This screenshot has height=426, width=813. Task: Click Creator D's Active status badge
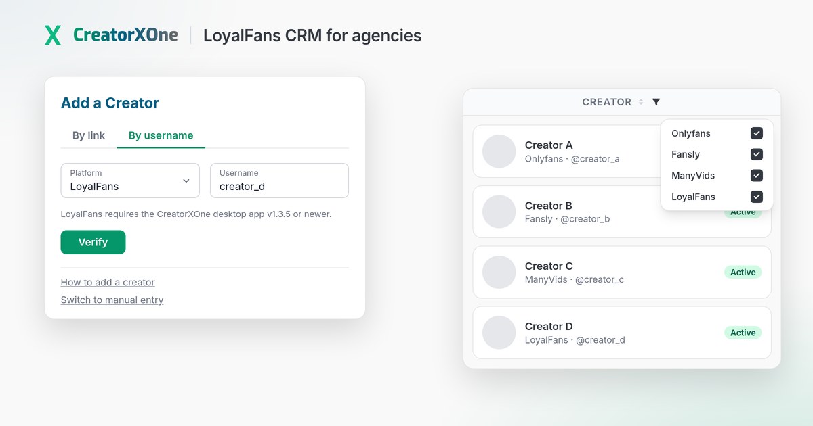pyautogui.click(x=743, y=333)
